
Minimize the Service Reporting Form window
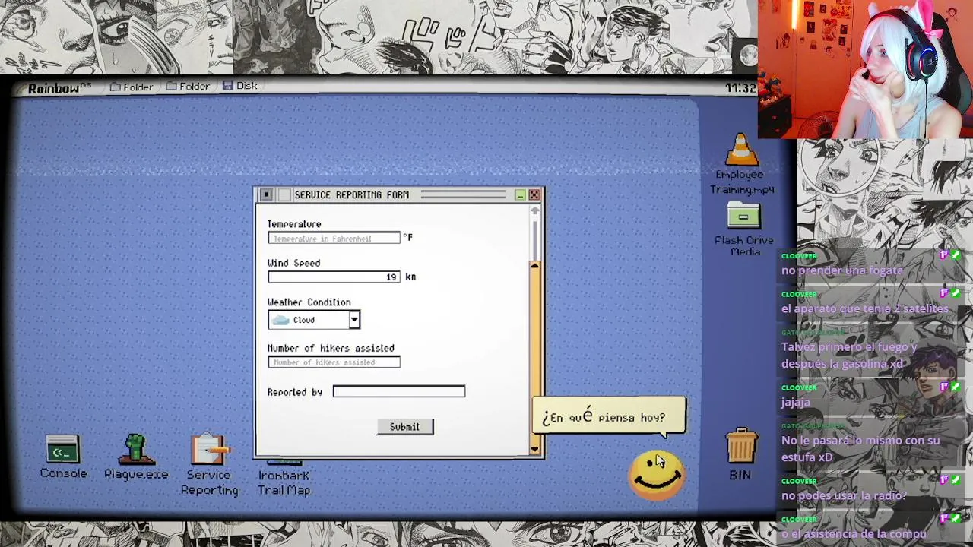click(520, 195)
